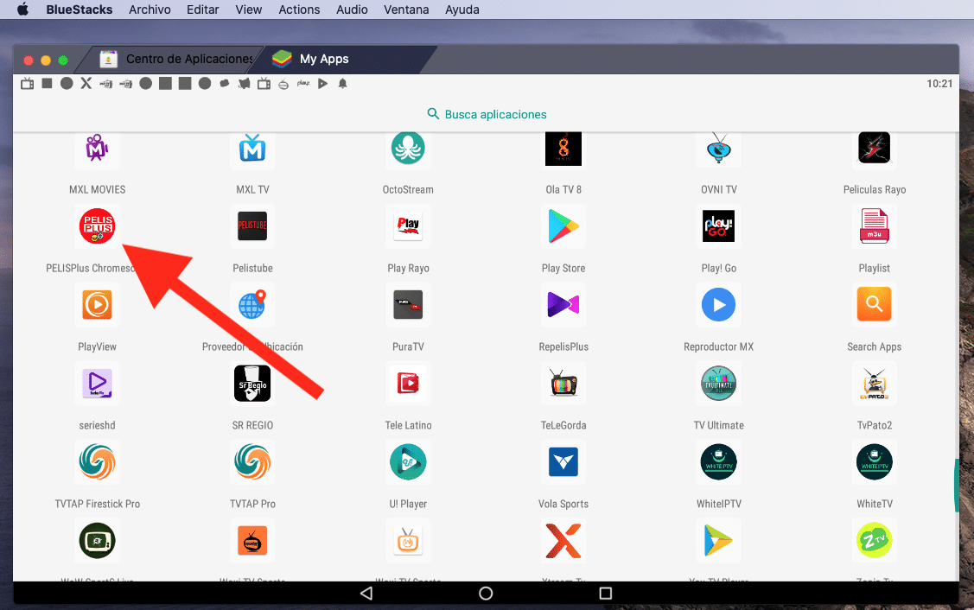
Task: Open the OctoStream app icon
Action: tap(408, 149)
